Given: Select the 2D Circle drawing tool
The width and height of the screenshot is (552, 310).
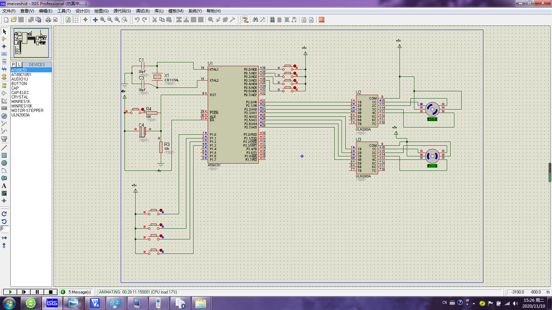Looking at the screenshot, I should pos(4,163).
